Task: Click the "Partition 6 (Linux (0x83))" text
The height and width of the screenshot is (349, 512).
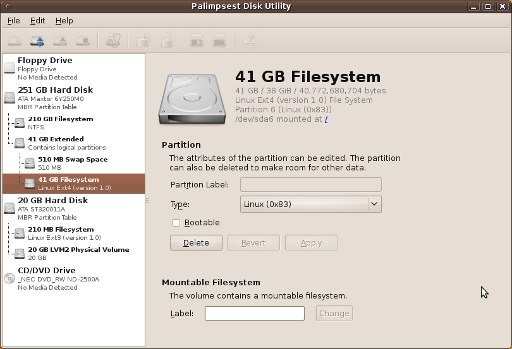Action: coord(283,110)
